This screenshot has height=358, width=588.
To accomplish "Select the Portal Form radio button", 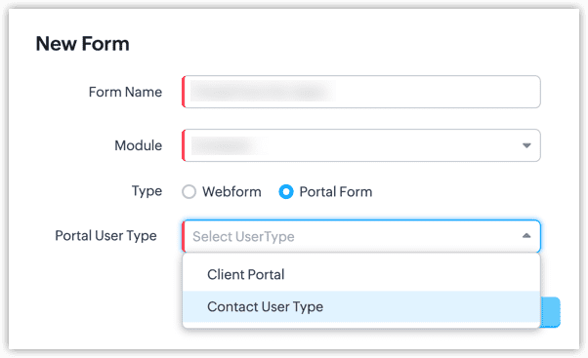I will pos(286,192).
